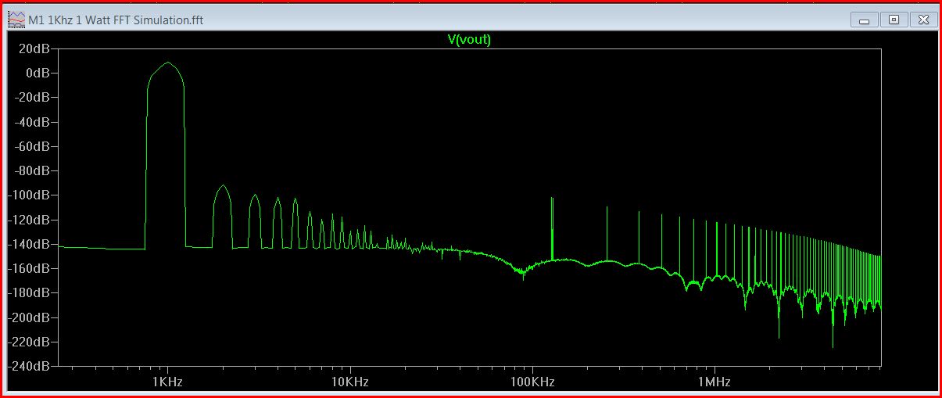Image resolution: width=942 pixels, height=398 pixels.
Task: Click the -240dB axis label
Action: 29,366
